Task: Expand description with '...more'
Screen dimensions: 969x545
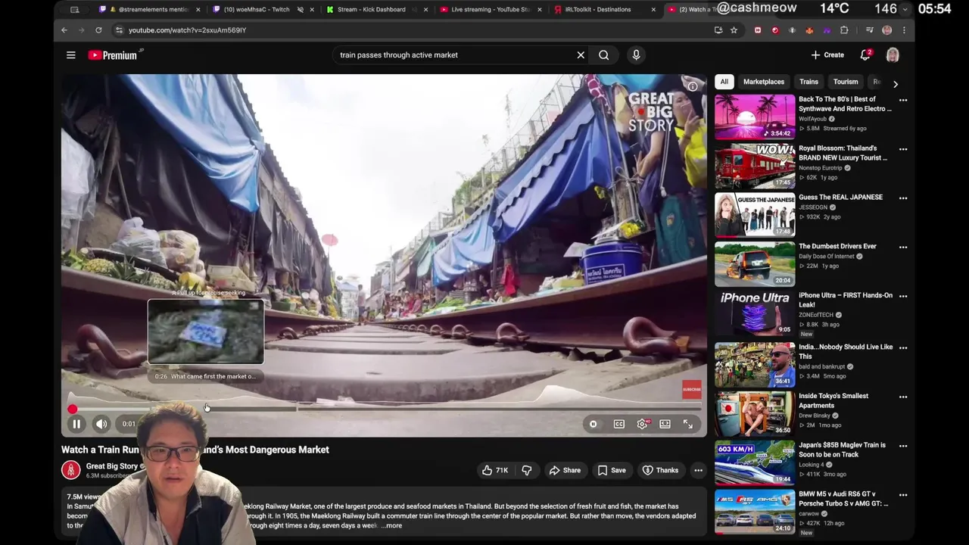Action: tap(392, 525)
